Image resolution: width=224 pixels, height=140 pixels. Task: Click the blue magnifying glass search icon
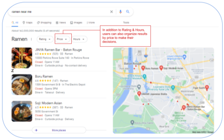point(128,12)
